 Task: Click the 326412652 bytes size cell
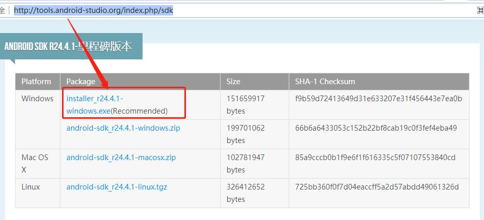245,193
